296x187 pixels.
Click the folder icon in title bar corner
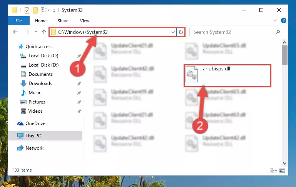pyautogui.click(x=14, y=10)
